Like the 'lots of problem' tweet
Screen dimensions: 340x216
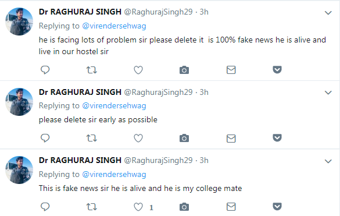coord(138,70)
